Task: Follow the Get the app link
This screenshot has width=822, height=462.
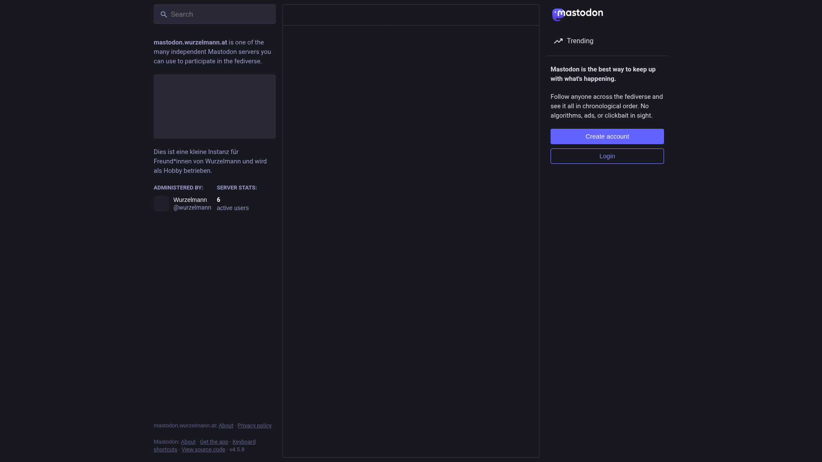Action: (214, 442)
